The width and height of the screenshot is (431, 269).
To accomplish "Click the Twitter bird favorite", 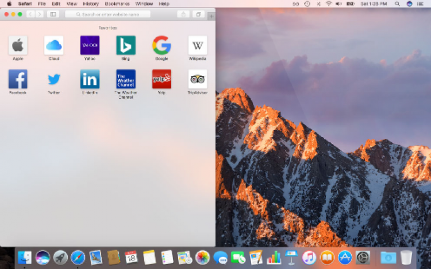I will [x=54, y=79].
